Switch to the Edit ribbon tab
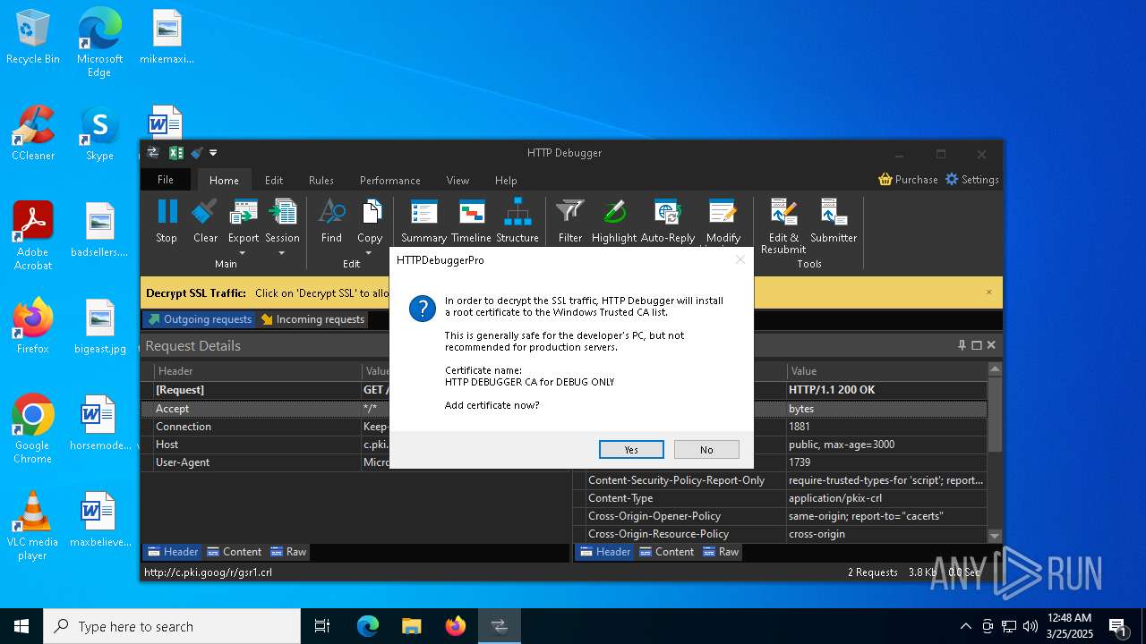Image resolution: width=1146 pixels, height=644 pixels. tap(274, 180)
